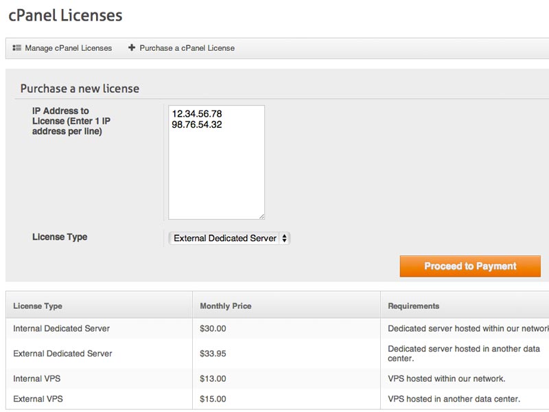Image resolution: width=549 pixels, height=412 pixels.
Task: Click the cPanel Licenses page heading
Action: tap(65, 15)
